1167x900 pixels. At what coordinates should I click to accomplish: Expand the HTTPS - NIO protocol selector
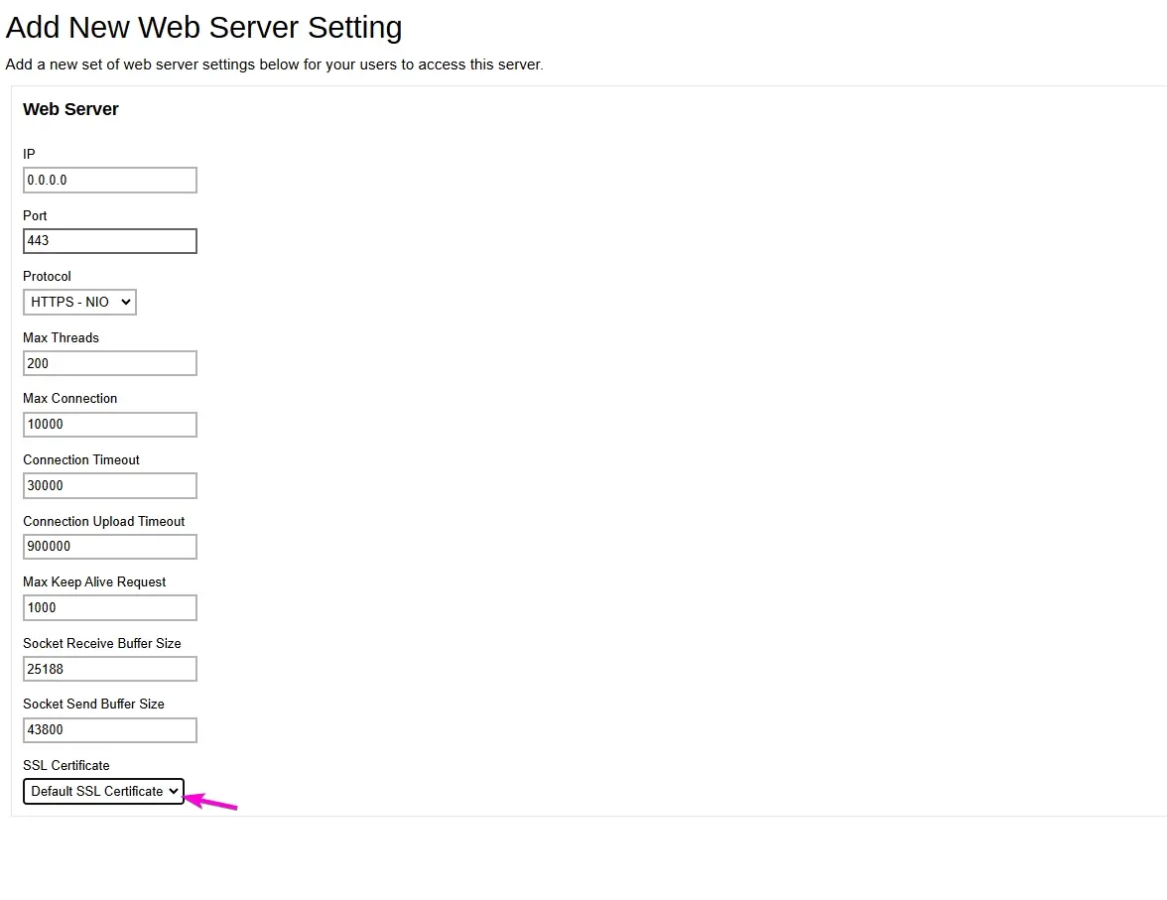[x=79, y=302]
